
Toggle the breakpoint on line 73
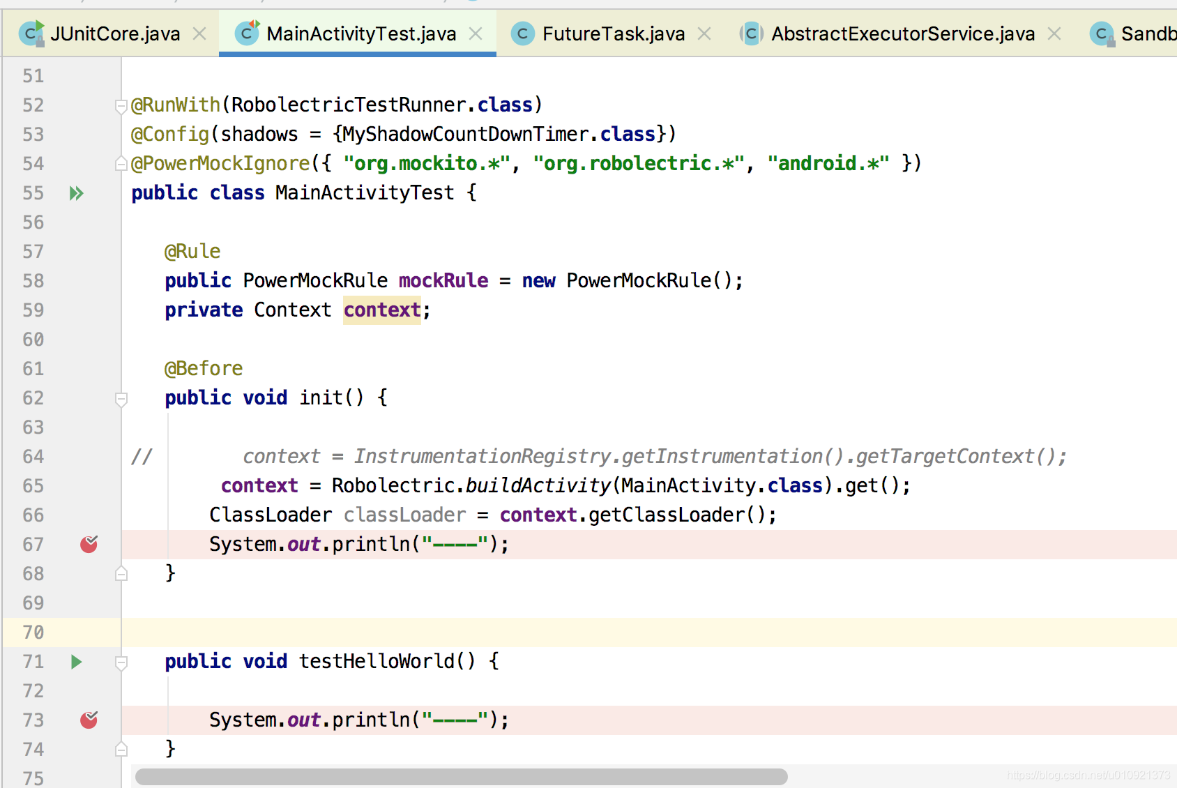point(89,720)
